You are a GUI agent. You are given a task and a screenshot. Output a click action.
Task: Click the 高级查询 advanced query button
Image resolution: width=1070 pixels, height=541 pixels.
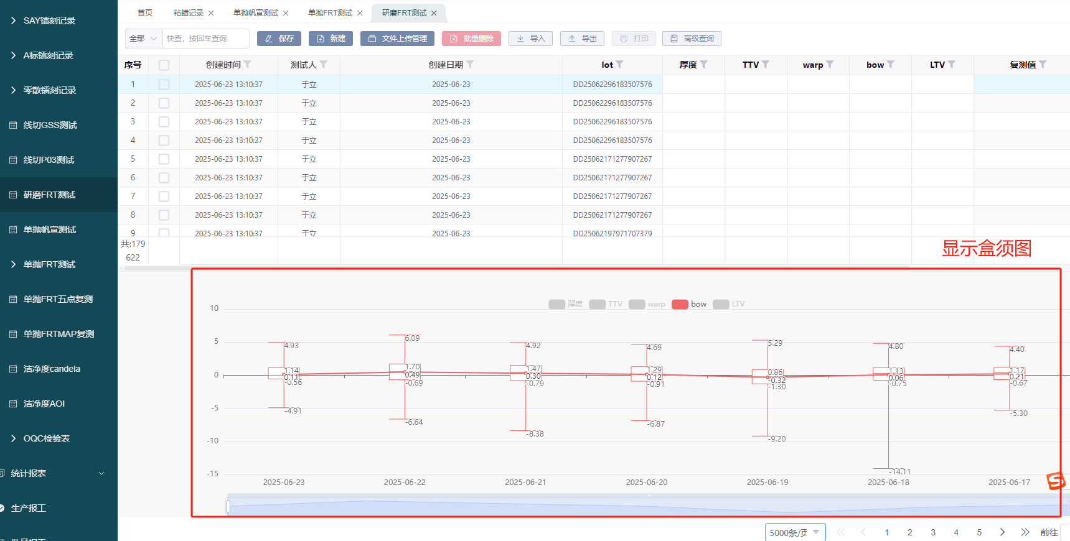692,39
